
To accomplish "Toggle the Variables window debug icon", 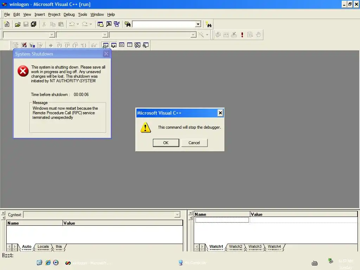I will pyautogui.click(x=114, y=45).
